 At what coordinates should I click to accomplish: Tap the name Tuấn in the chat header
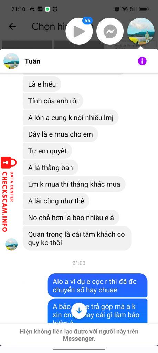click(32, 61)
